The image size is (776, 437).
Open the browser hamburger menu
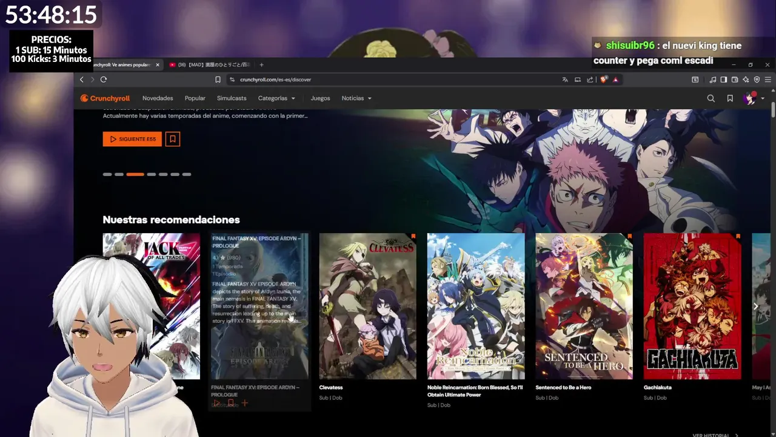coord(768,80)
